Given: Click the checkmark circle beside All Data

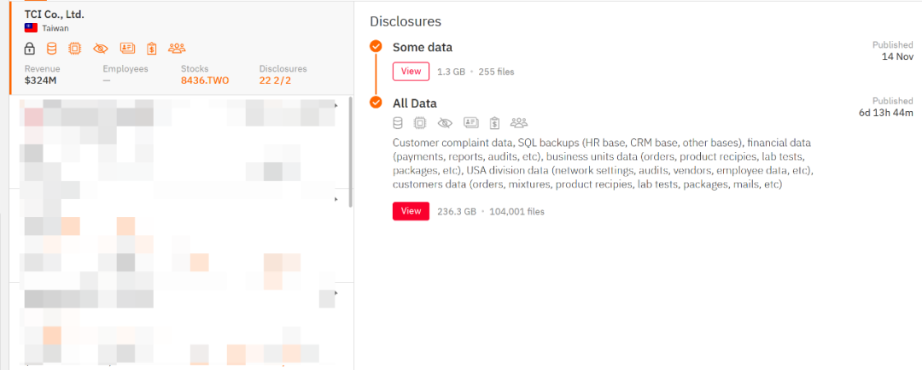Looking at the screenshot, I should (x=376, y=103).
